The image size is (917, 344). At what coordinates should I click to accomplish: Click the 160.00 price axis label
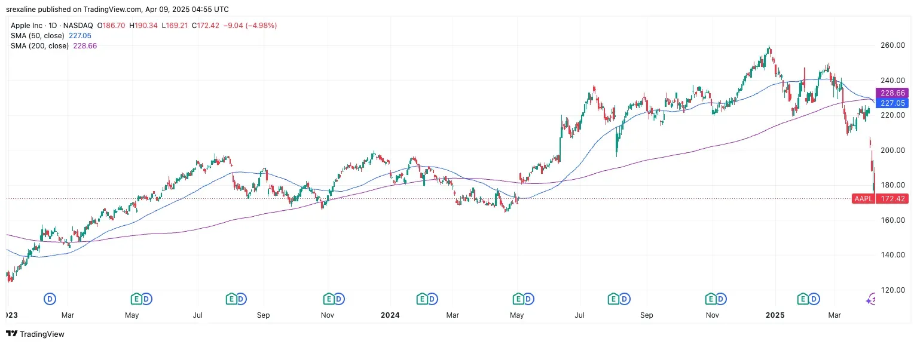tap(891, 220)
